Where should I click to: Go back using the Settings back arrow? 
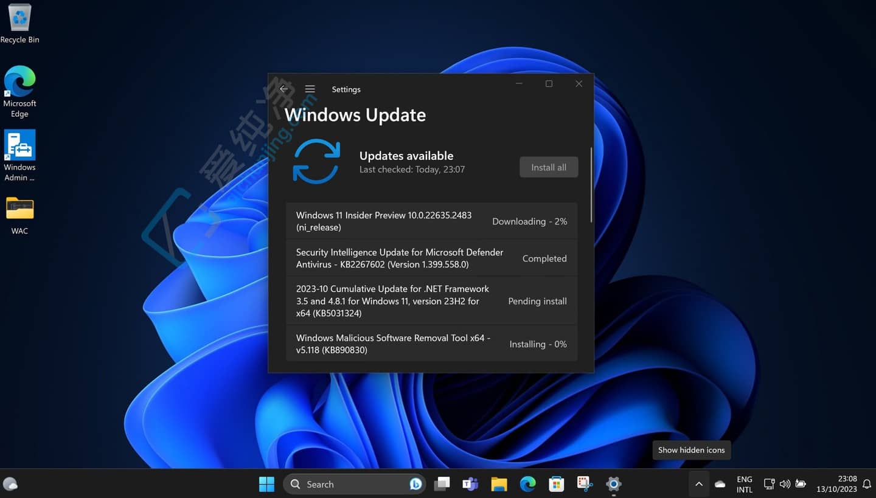(283, 88)
